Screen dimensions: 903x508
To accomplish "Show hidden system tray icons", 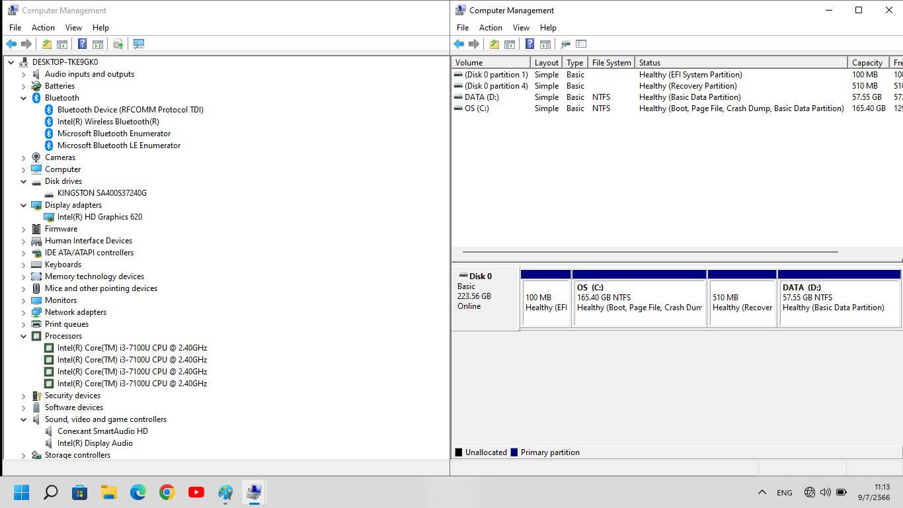I will coord(762,493).
